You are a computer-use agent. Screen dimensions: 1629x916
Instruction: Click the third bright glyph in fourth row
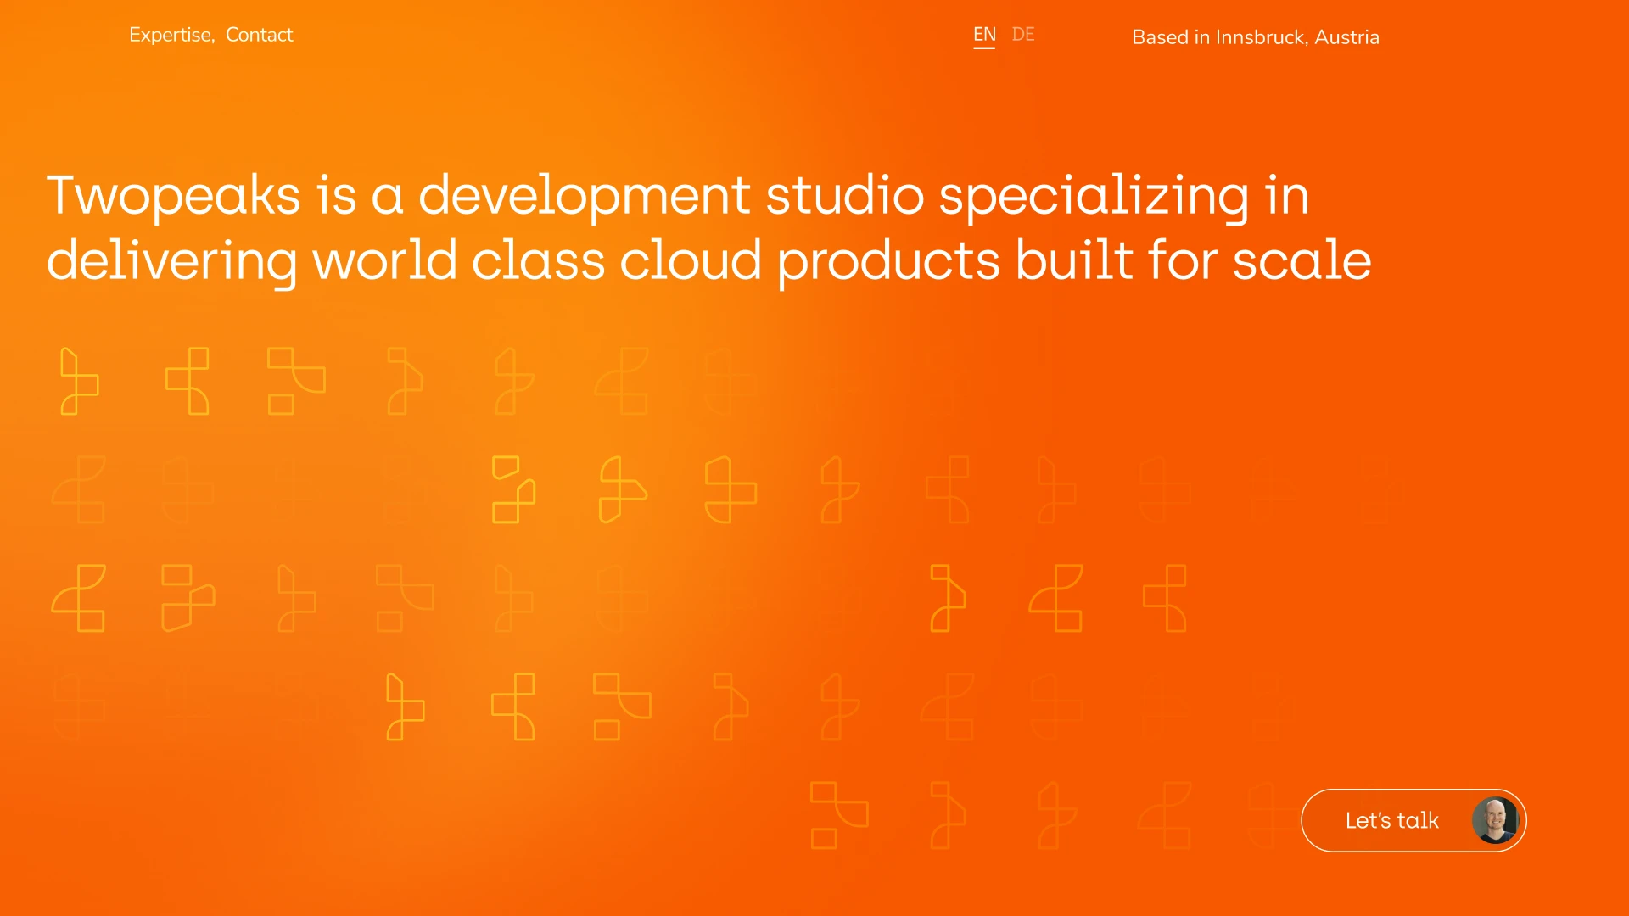(622, 707)
